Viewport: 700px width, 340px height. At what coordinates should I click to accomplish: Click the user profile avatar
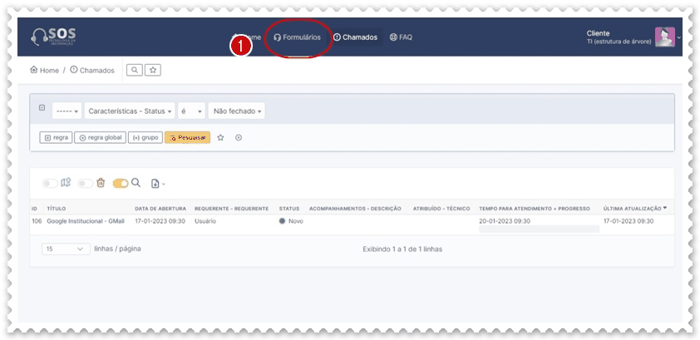pos(664,37)
